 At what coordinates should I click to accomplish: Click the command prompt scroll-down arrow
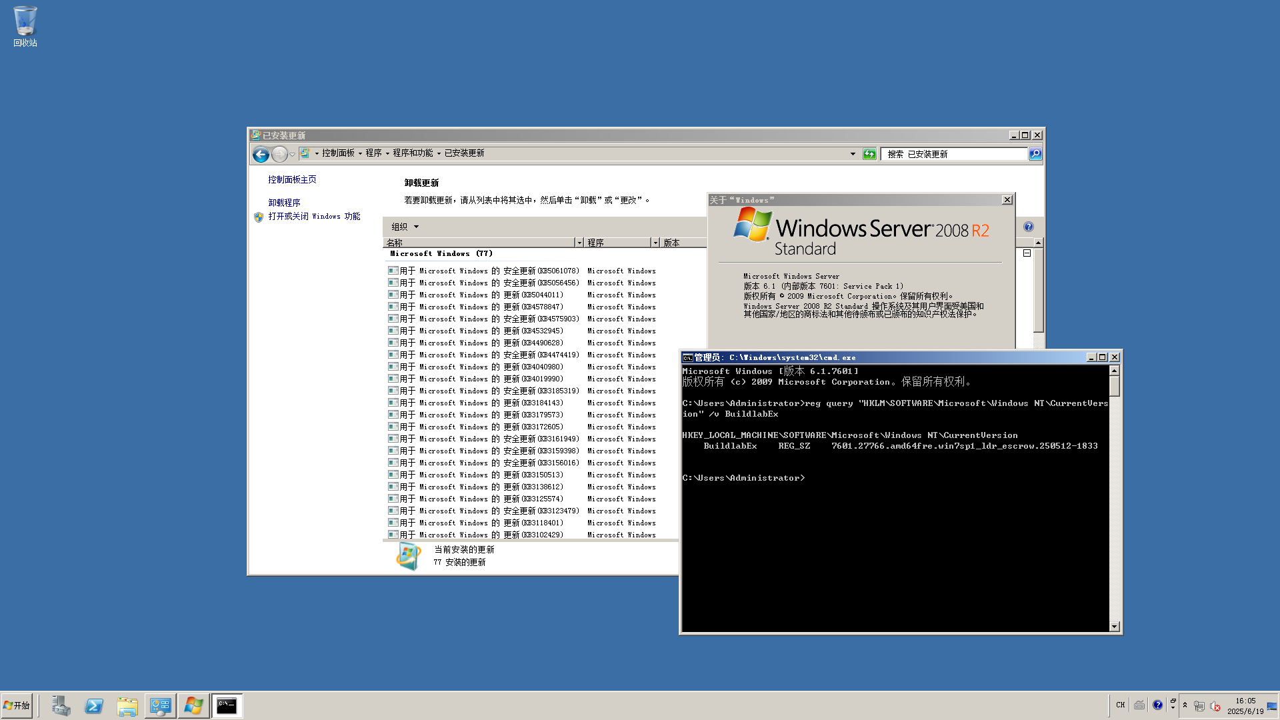point(1114,627)
